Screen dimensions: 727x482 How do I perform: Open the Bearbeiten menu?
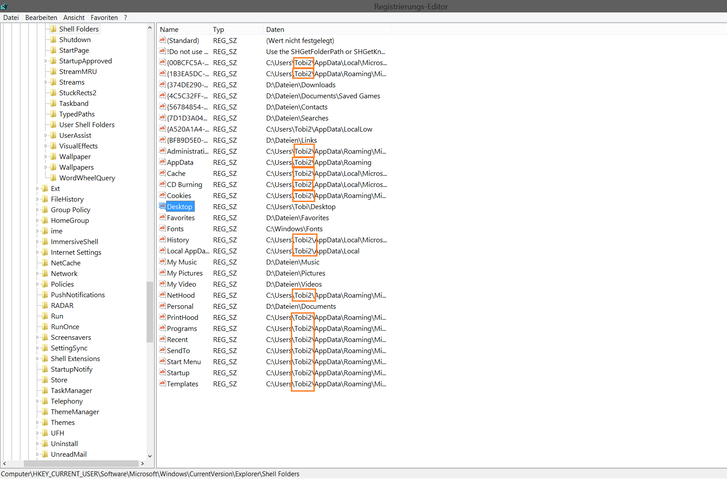(41, 17)
